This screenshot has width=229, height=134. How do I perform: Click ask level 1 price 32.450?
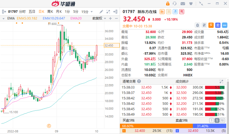[193, 131]
